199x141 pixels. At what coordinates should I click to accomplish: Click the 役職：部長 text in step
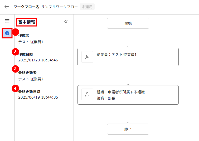106,98
